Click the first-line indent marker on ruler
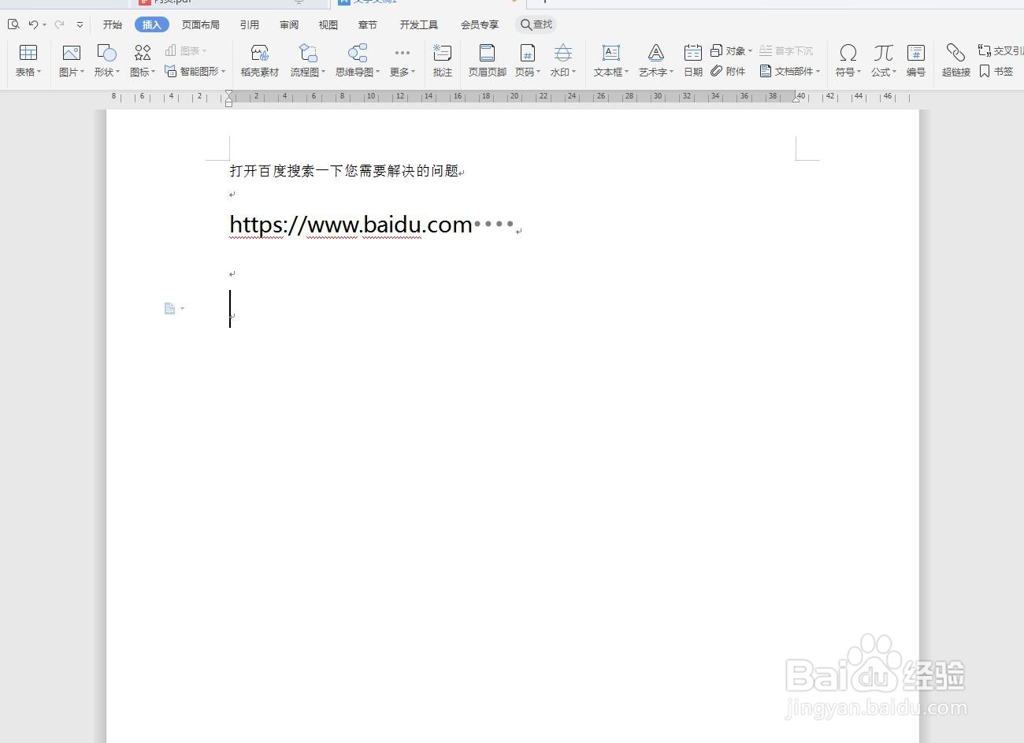This screenshot has height=743, width=1024. pos(229,94)
